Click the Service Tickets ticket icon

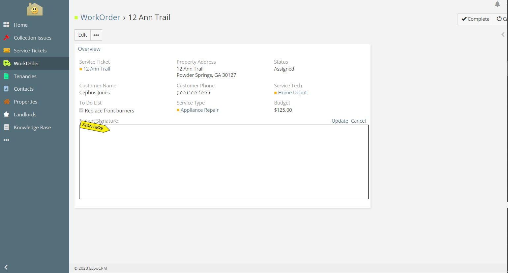click(6, 50)
